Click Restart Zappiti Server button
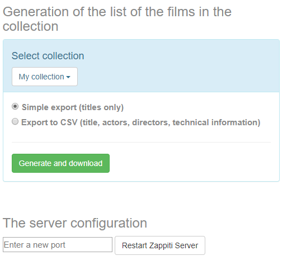Screen dimensions: 292x265 pos(160,245)
